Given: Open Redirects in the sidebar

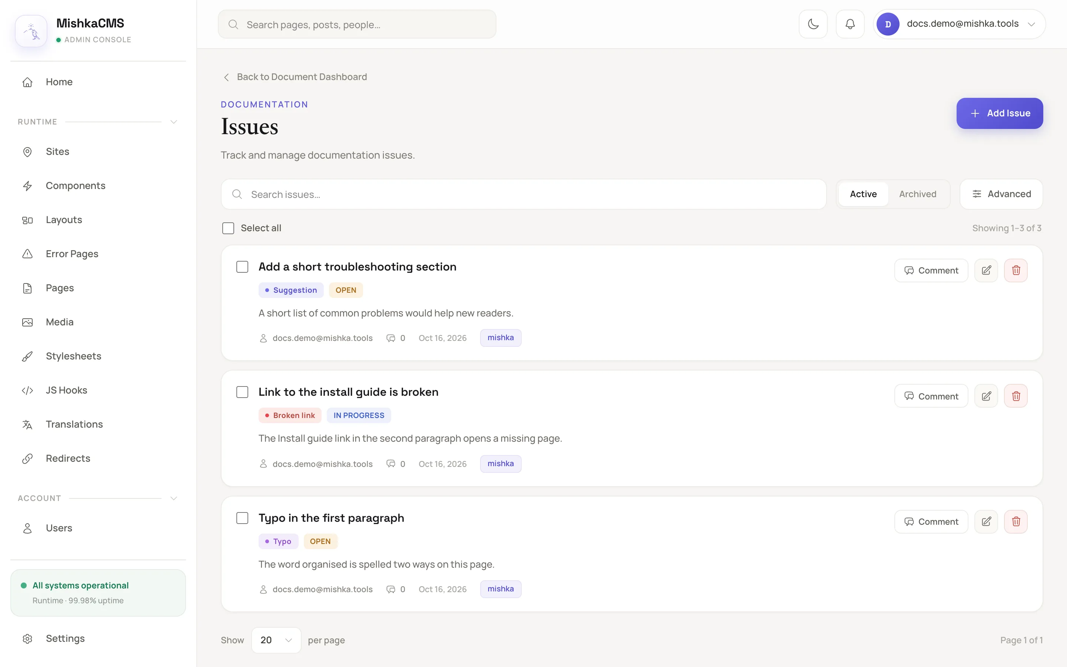Looking at the screenshot, I should click(98, 458).
